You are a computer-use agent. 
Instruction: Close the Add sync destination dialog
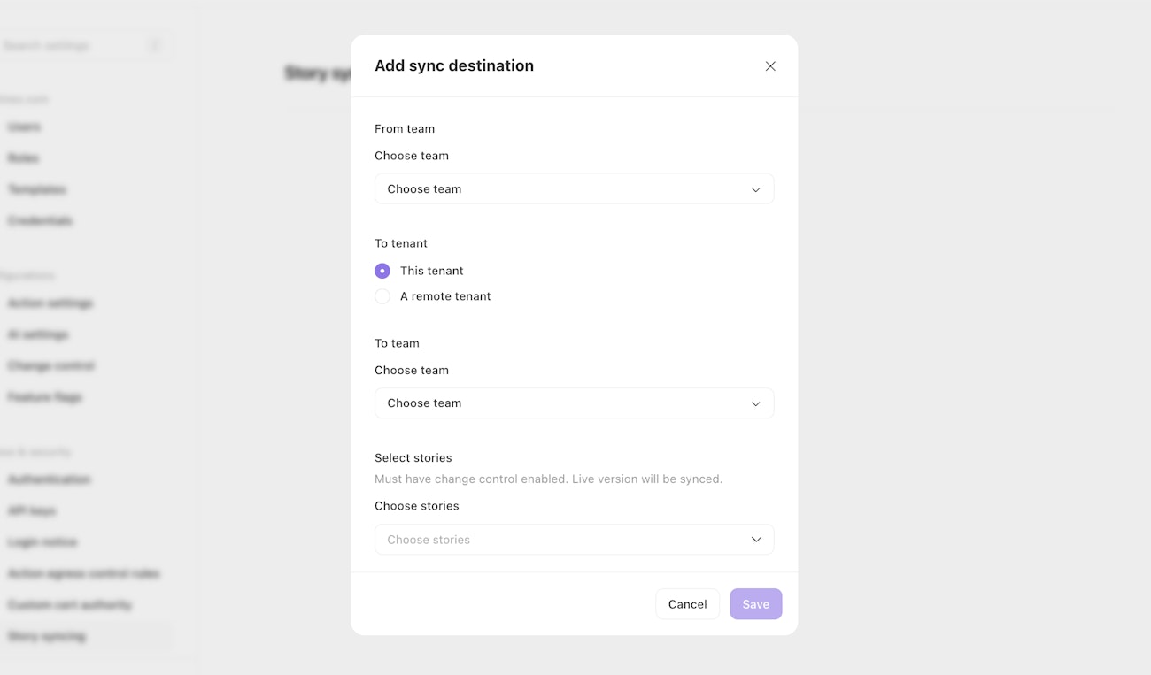click(x=770, y=66)
